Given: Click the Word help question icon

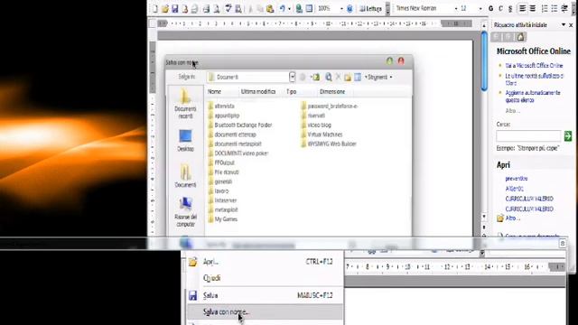Looking at the screenshot, I should pyautogui.click(x=350, y=8).
